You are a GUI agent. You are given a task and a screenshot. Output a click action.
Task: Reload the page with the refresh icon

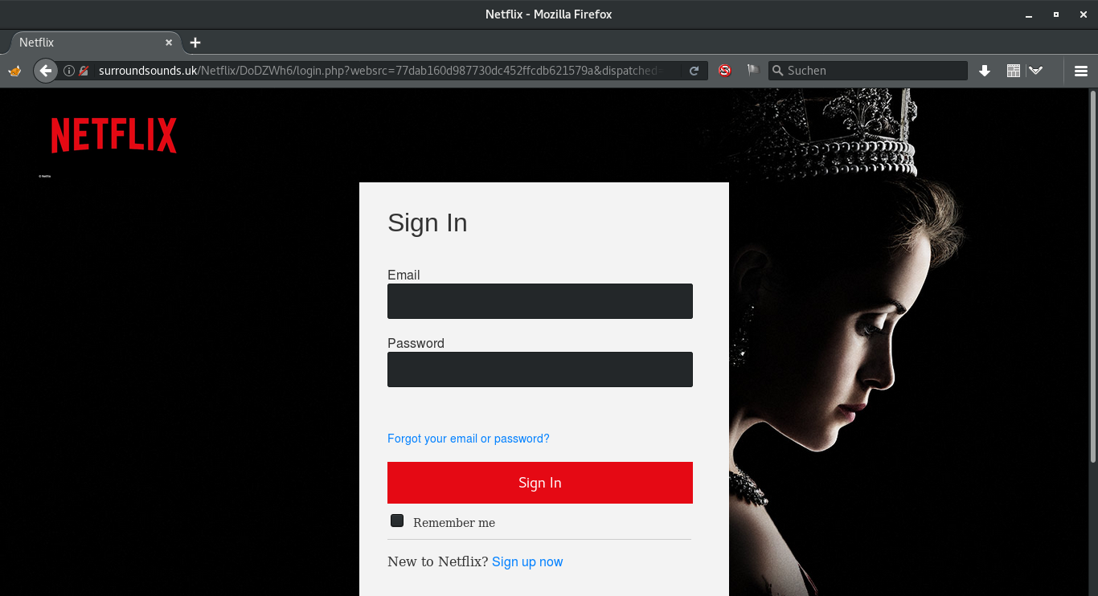point(694,71)
